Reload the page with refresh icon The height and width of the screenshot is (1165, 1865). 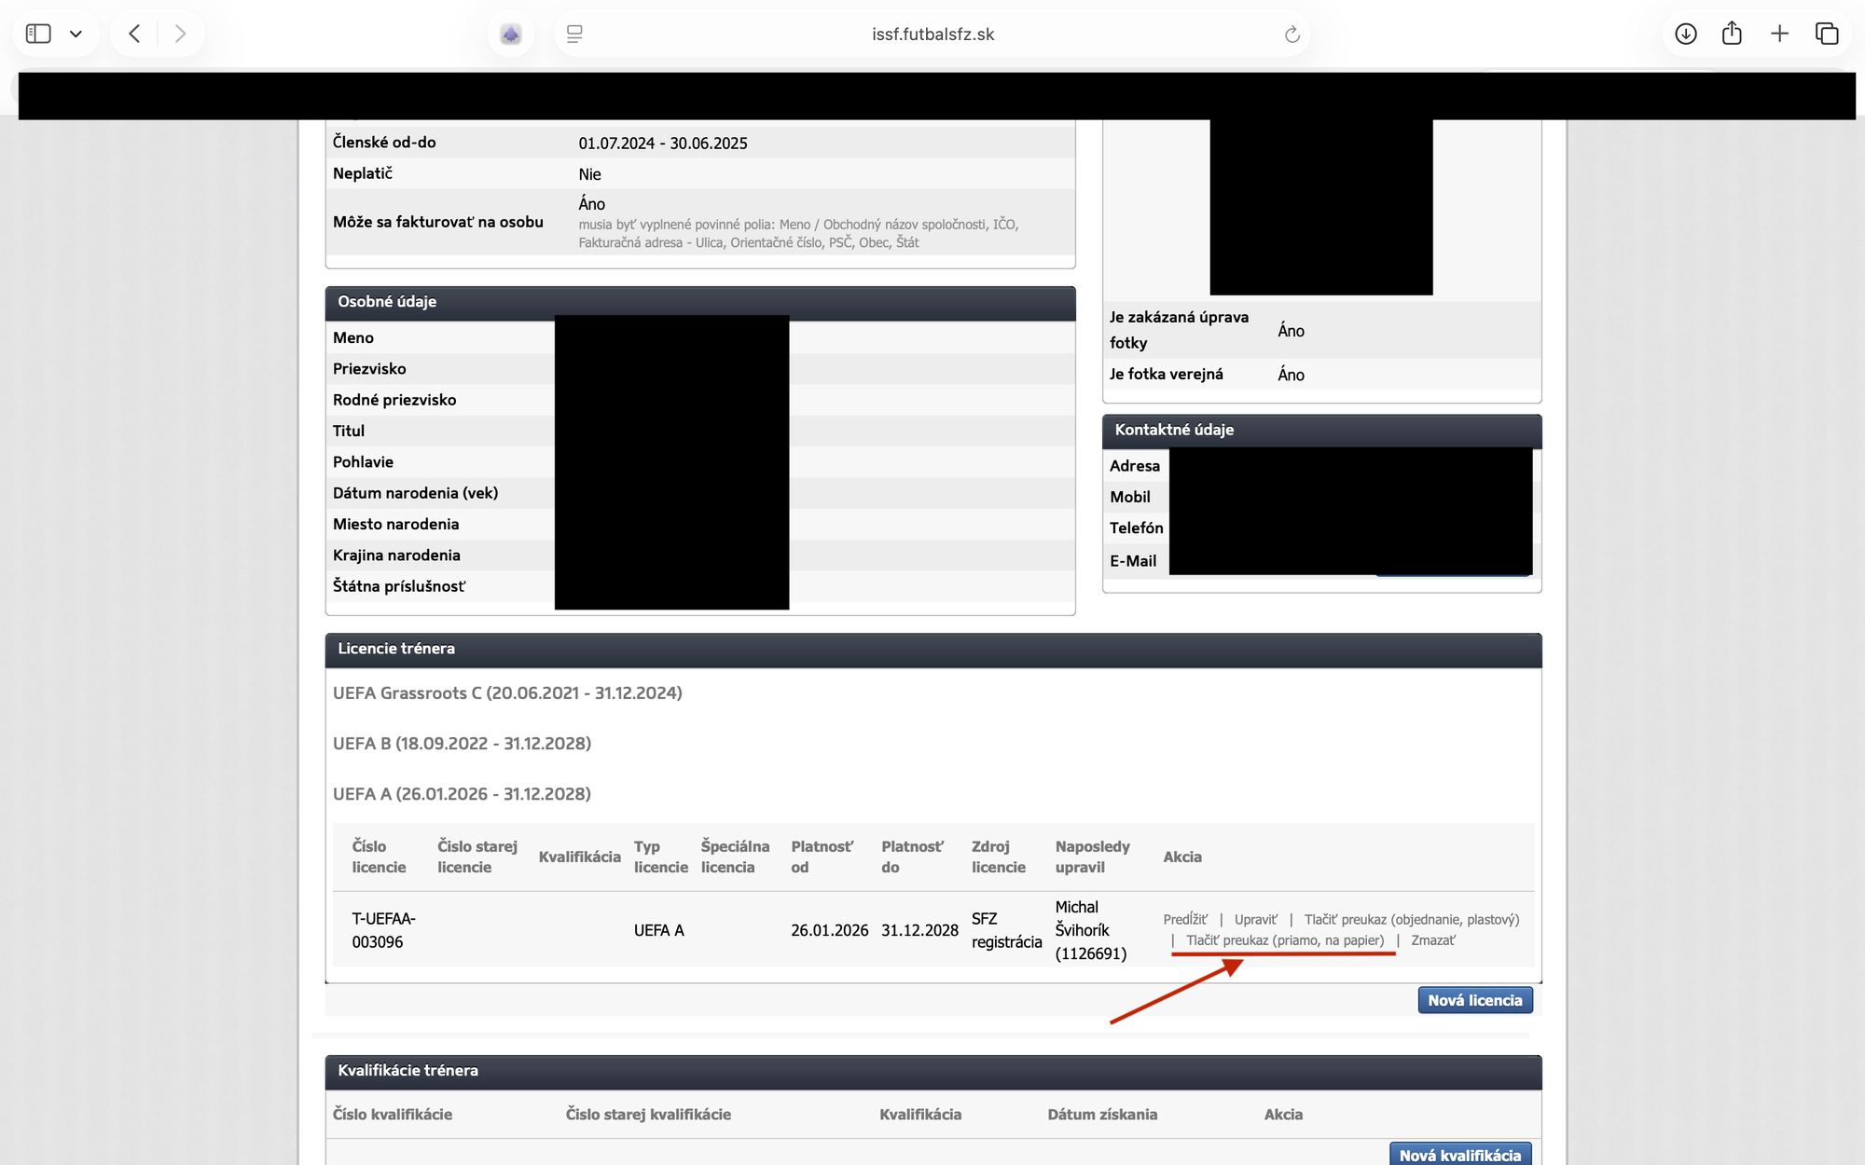[1292, 34]
